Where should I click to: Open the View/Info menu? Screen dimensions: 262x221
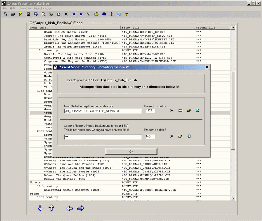[x=25, y=8]
